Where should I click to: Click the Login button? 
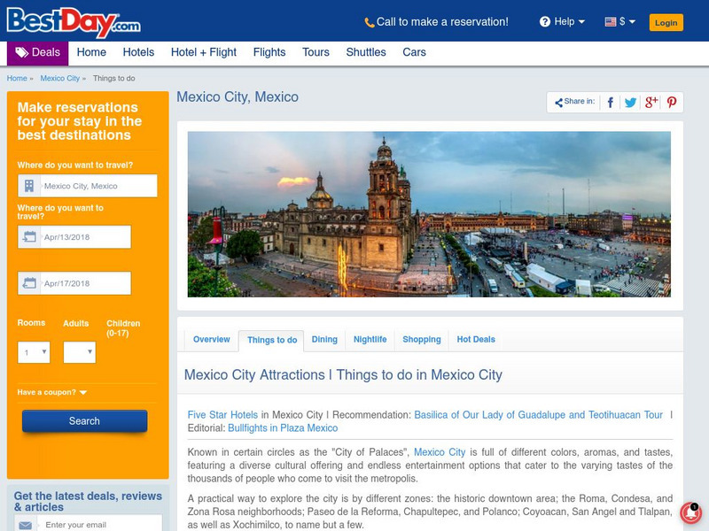(x=666, y=23)
